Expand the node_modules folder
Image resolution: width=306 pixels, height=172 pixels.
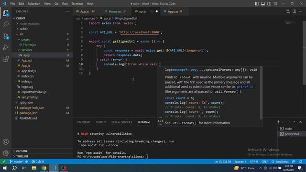coord(42,23)
